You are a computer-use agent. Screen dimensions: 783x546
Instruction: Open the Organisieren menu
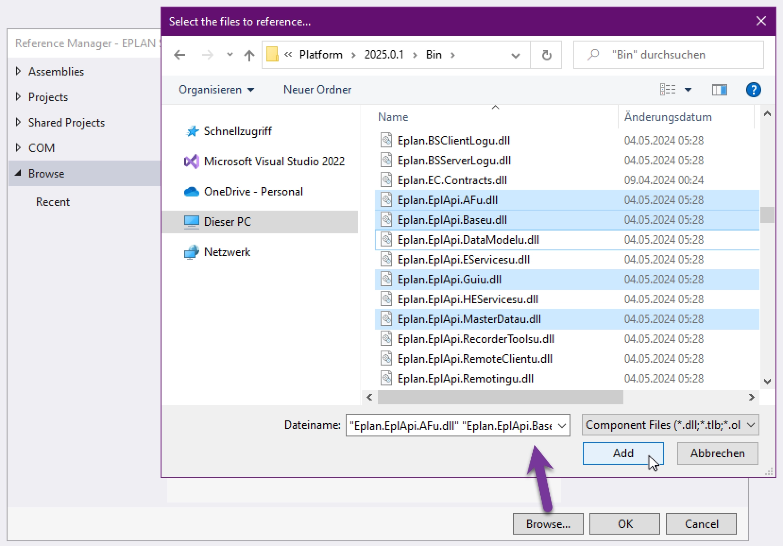(x=216, y=90)
